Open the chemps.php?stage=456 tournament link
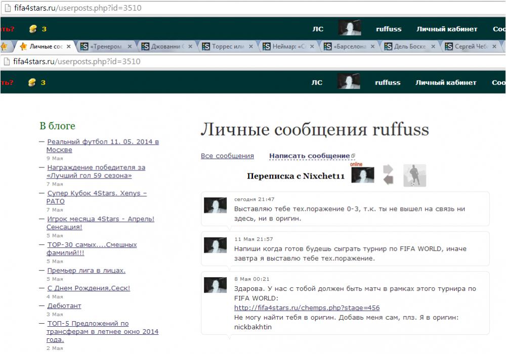The image size is (506, 354). (307, 307)
